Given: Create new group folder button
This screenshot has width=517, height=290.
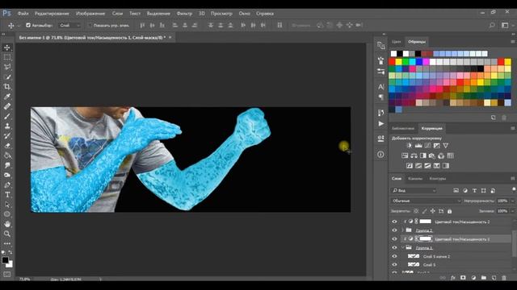Looking at the screenshot, I should (x=484, y=278).
